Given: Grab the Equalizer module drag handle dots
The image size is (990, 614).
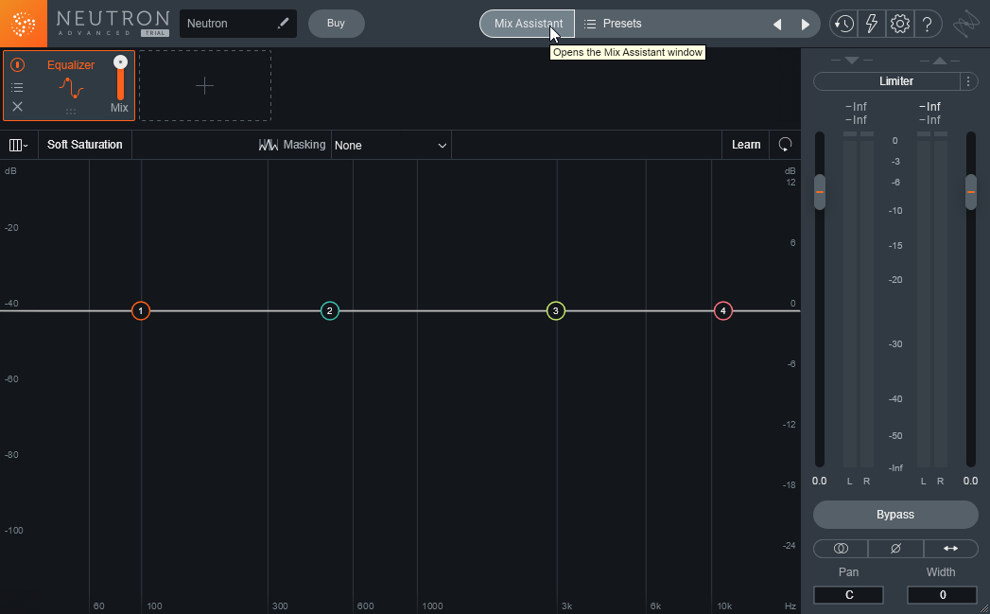Looking at the screenshot, I should (71, 112).
